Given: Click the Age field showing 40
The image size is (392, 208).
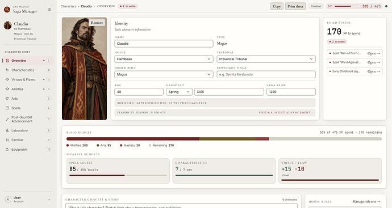Looking at the screenshot, I should [x=139, y=92].
